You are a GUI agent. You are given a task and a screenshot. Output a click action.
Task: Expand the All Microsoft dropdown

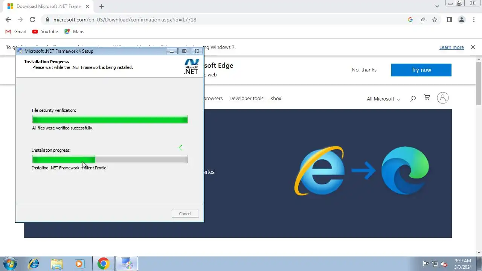click(x=383, y=99)
